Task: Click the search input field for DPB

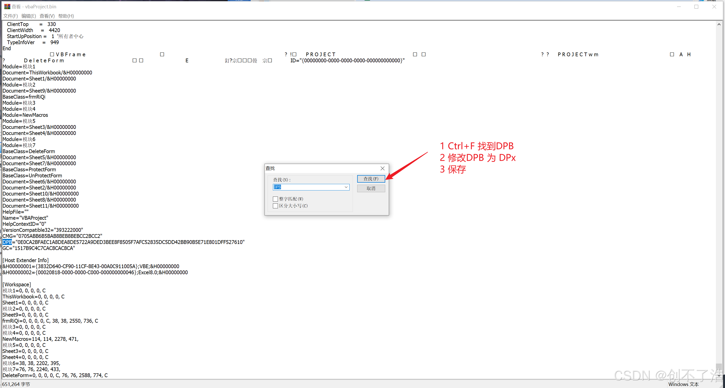Action: [310, 187]
